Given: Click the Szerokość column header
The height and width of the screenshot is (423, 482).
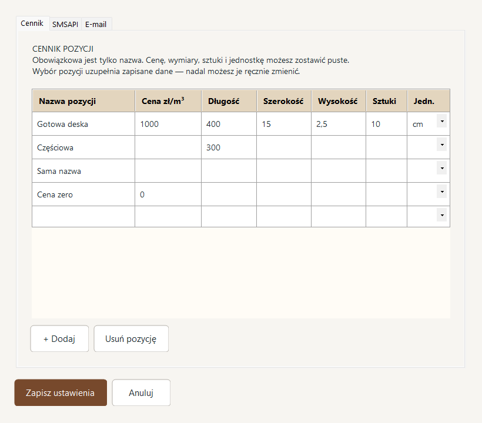Looking at the screenshot, I should 284,101.
